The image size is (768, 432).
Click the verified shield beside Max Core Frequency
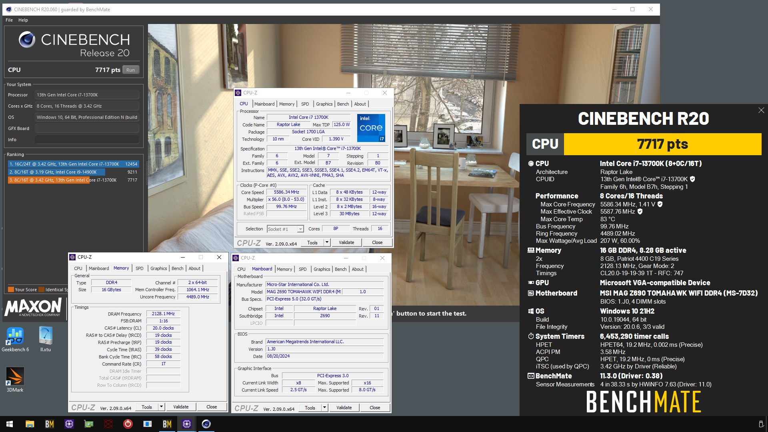pyautogui.click(x=660, y=204)
